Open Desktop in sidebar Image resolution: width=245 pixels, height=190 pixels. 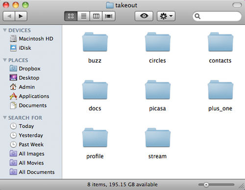pos(24,78)
